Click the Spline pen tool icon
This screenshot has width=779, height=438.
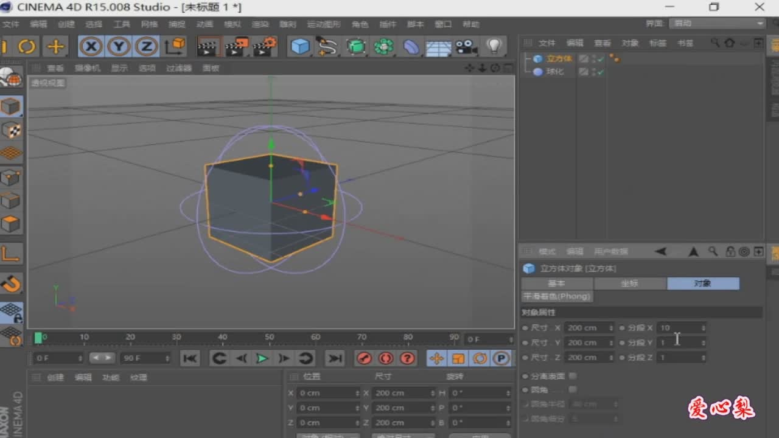click(327, 46)
